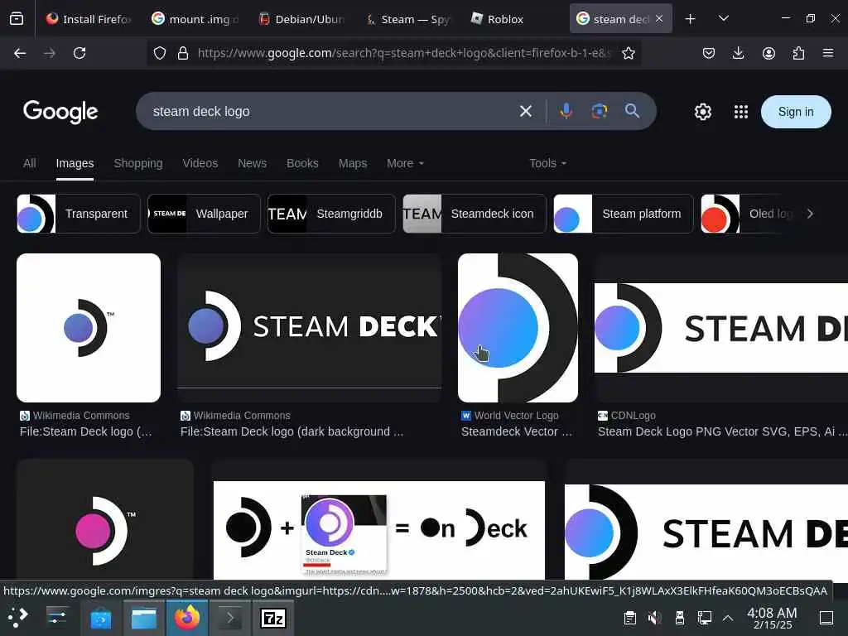848x636 pixels.
Task: Expand the More dropdown
Action: (405, 163)
